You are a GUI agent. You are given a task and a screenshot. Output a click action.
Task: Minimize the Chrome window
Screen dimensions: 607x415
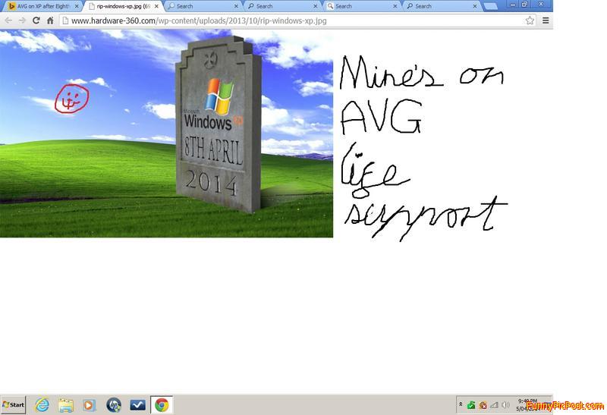point(513,5)
